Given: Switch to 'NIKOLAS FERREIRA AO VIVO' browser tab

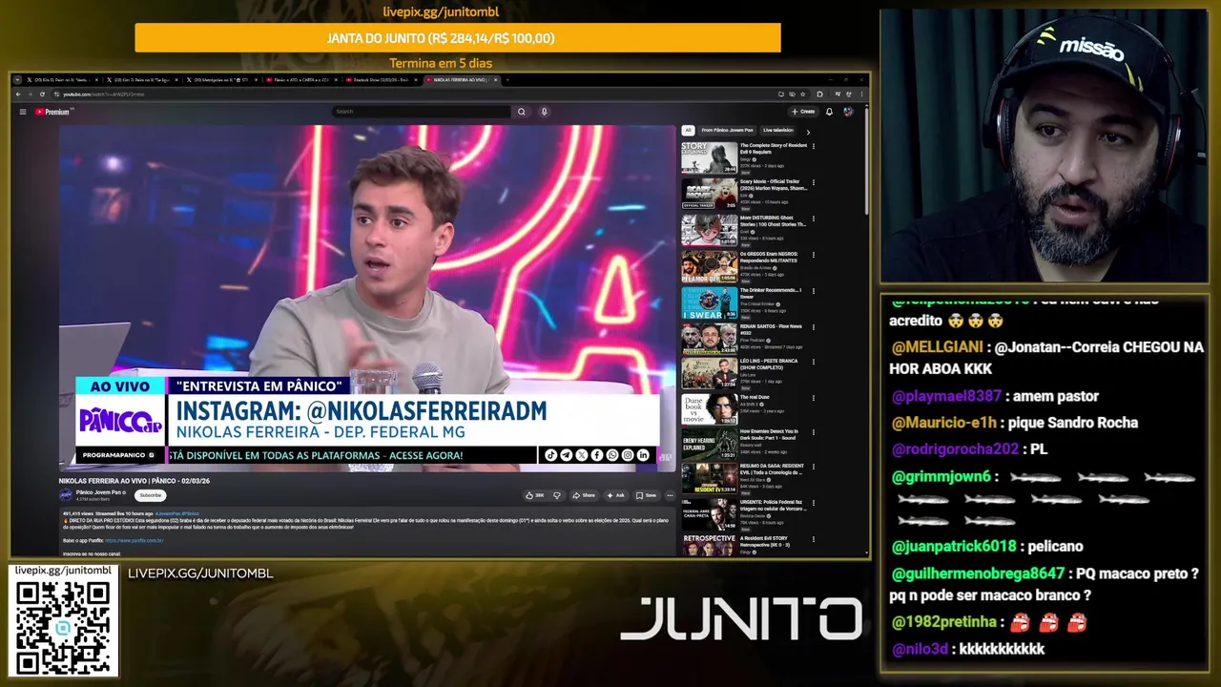Looking at the screenshot, I should pos(462,80).
